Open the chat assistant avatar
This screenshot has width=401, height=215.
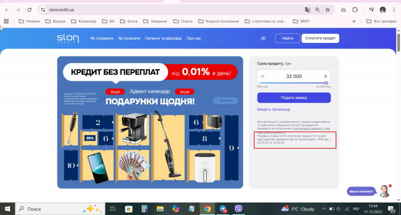click(385, 191)
